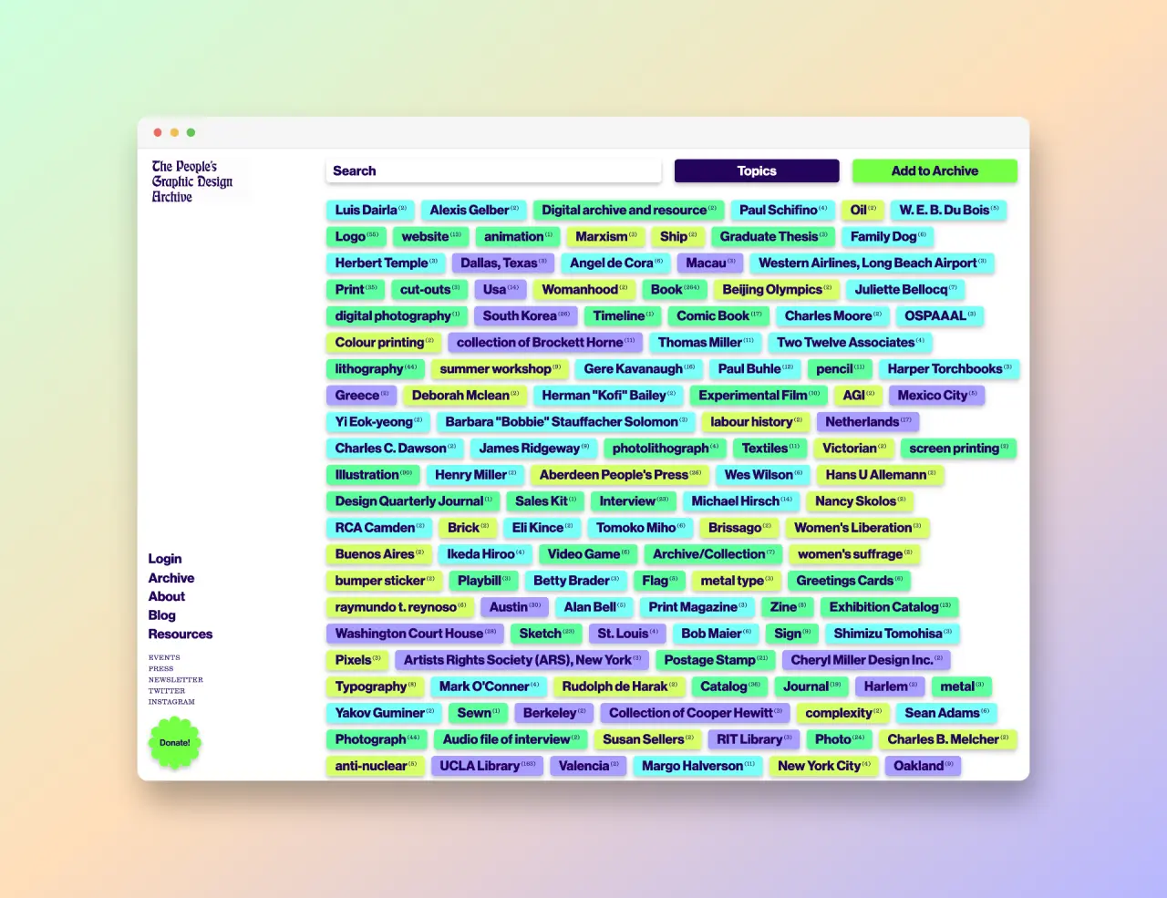1167x898 pixels.
Task: Open the Netherlands tag
Action: tap(868, 421)
